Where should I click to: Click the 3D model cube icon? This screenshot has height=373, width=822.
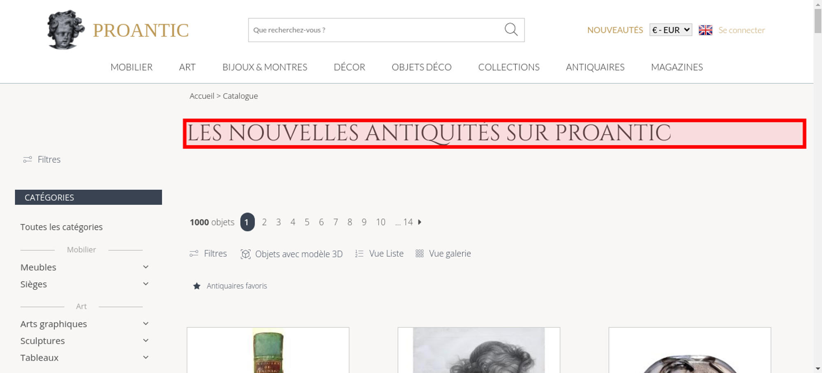point(245,254)
